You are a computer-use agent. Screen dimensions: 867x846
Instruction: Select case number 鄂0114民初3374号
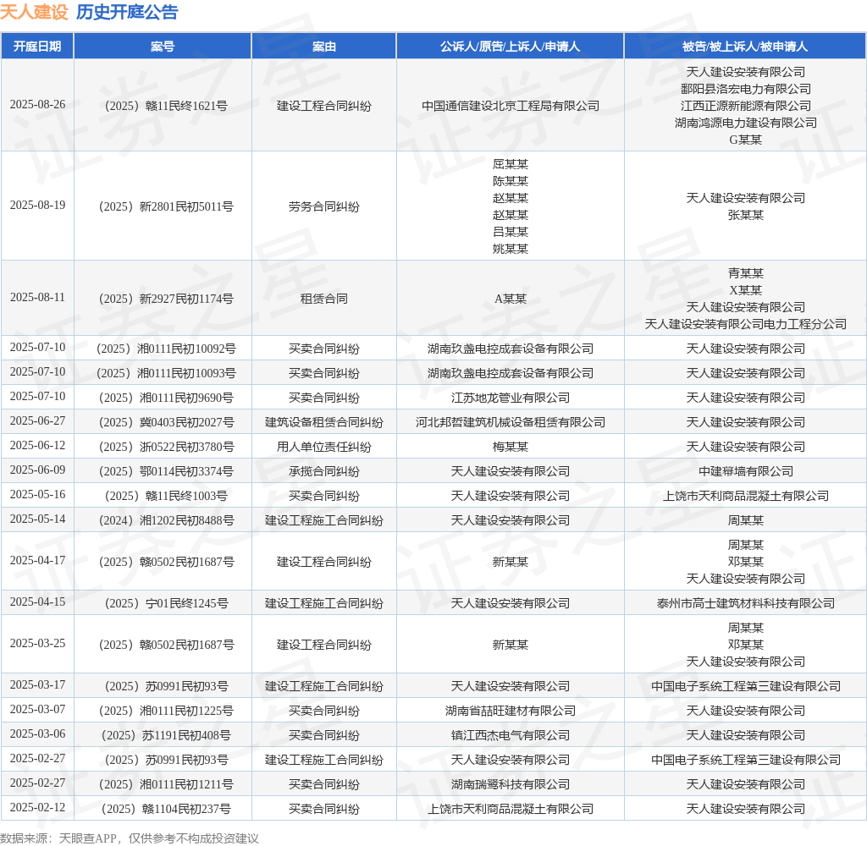pyautogui.click(x=166, y=471)
